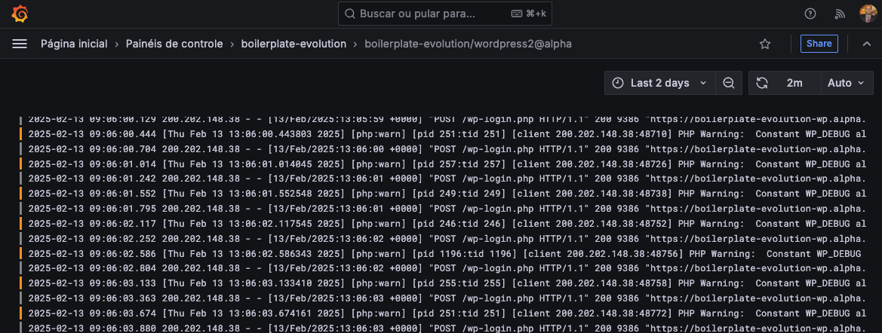
Task: Go to Painéis de controle breadcrumb
Action: click(174, 44)
